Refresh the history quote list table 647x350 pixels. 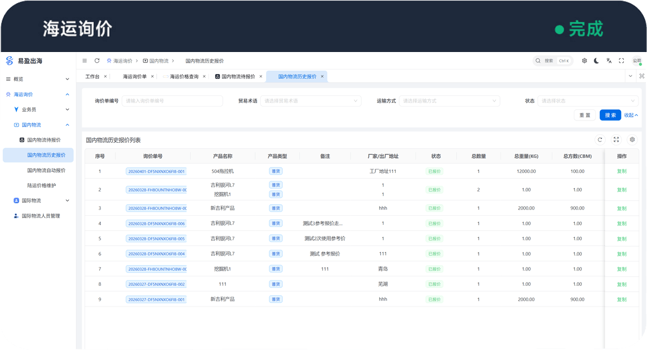pyautogui.click(x=600, y=140)
